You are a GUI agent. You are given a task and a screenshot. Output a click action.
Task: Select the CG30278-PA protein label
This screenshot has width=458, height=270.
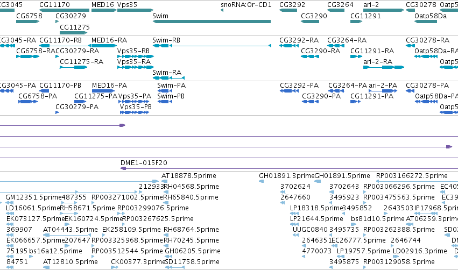tap(427, 85)
